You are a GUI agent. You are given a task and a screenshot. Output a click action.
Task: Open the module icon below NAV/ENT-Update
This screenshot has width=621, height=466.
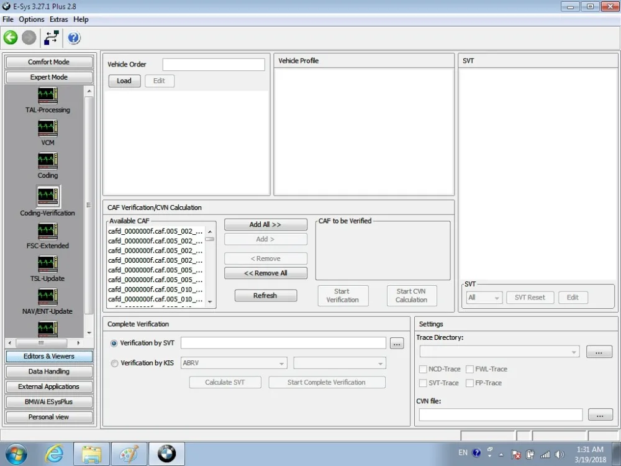(x=48, y=329)
